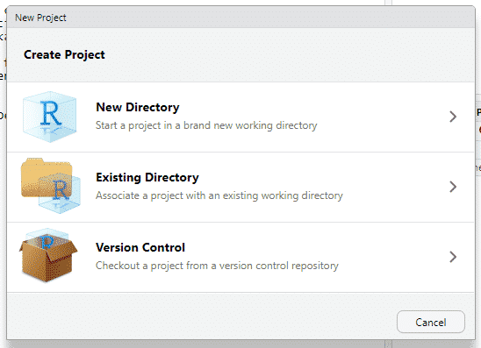
Task: Click 'Checkout a project from a version control repository'
Action: [217, 266]
